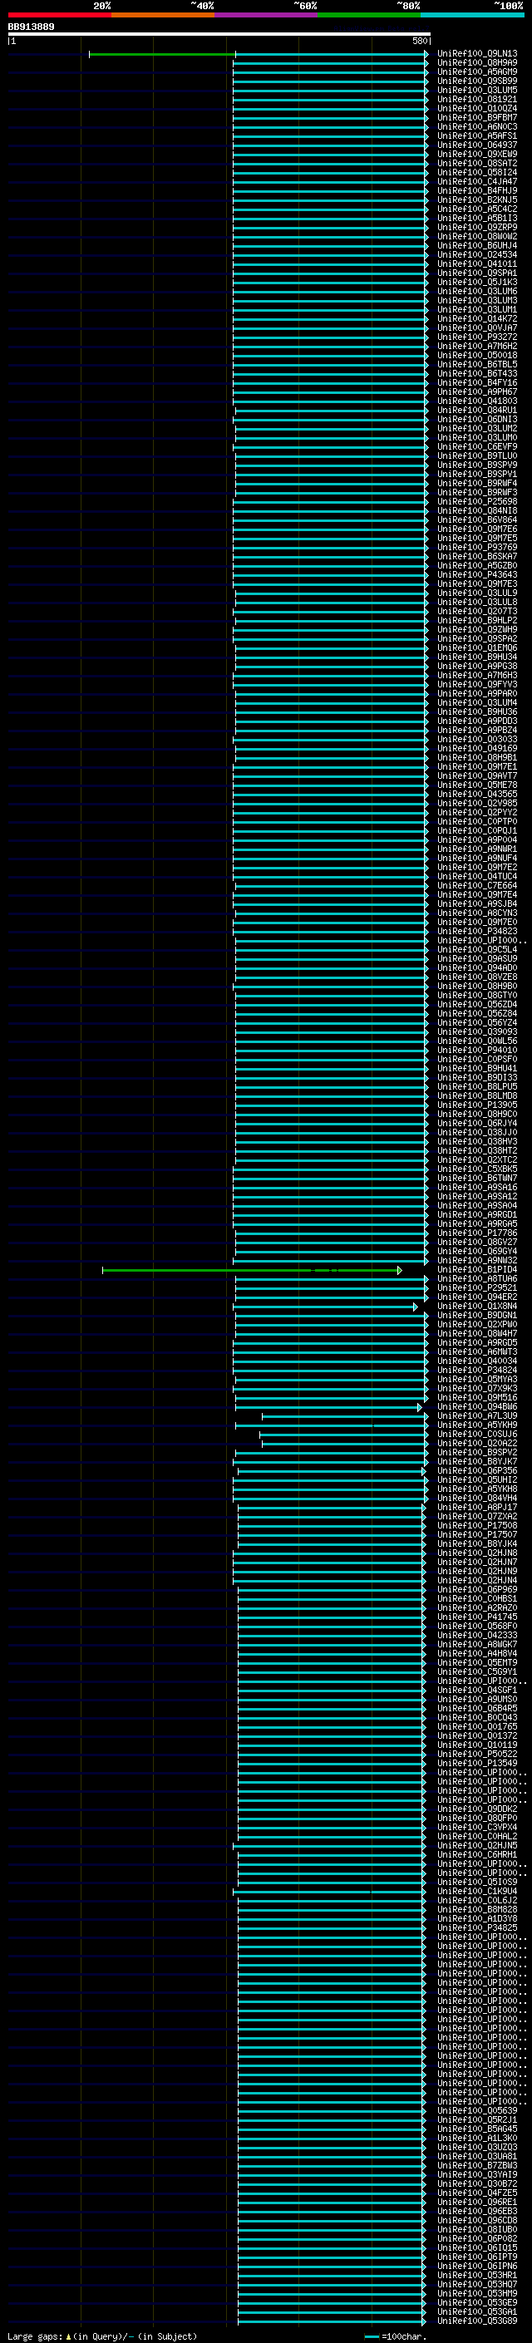Open hit UniRef100_A5AGM9
532x2343 pixels.
(476, 71)
